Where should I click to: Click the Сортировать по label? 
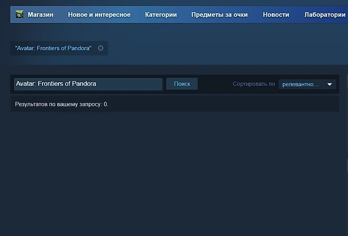[x=254, y=84]
